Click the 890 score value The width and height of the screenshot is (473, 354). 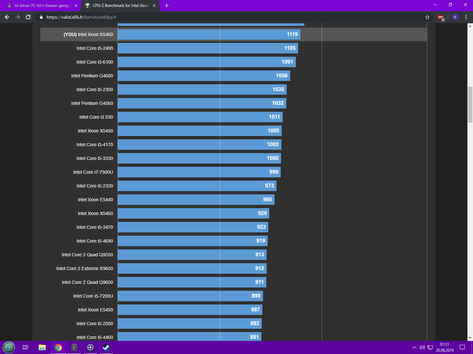[256, 296]
